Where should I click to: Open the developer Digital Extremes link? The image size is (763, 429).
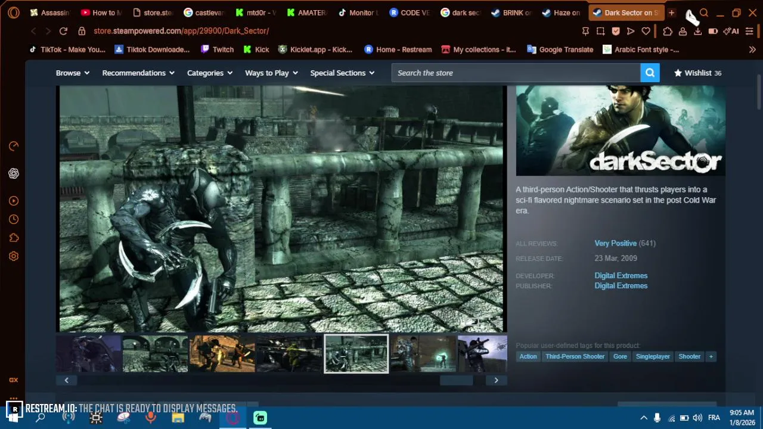(621, 275)
